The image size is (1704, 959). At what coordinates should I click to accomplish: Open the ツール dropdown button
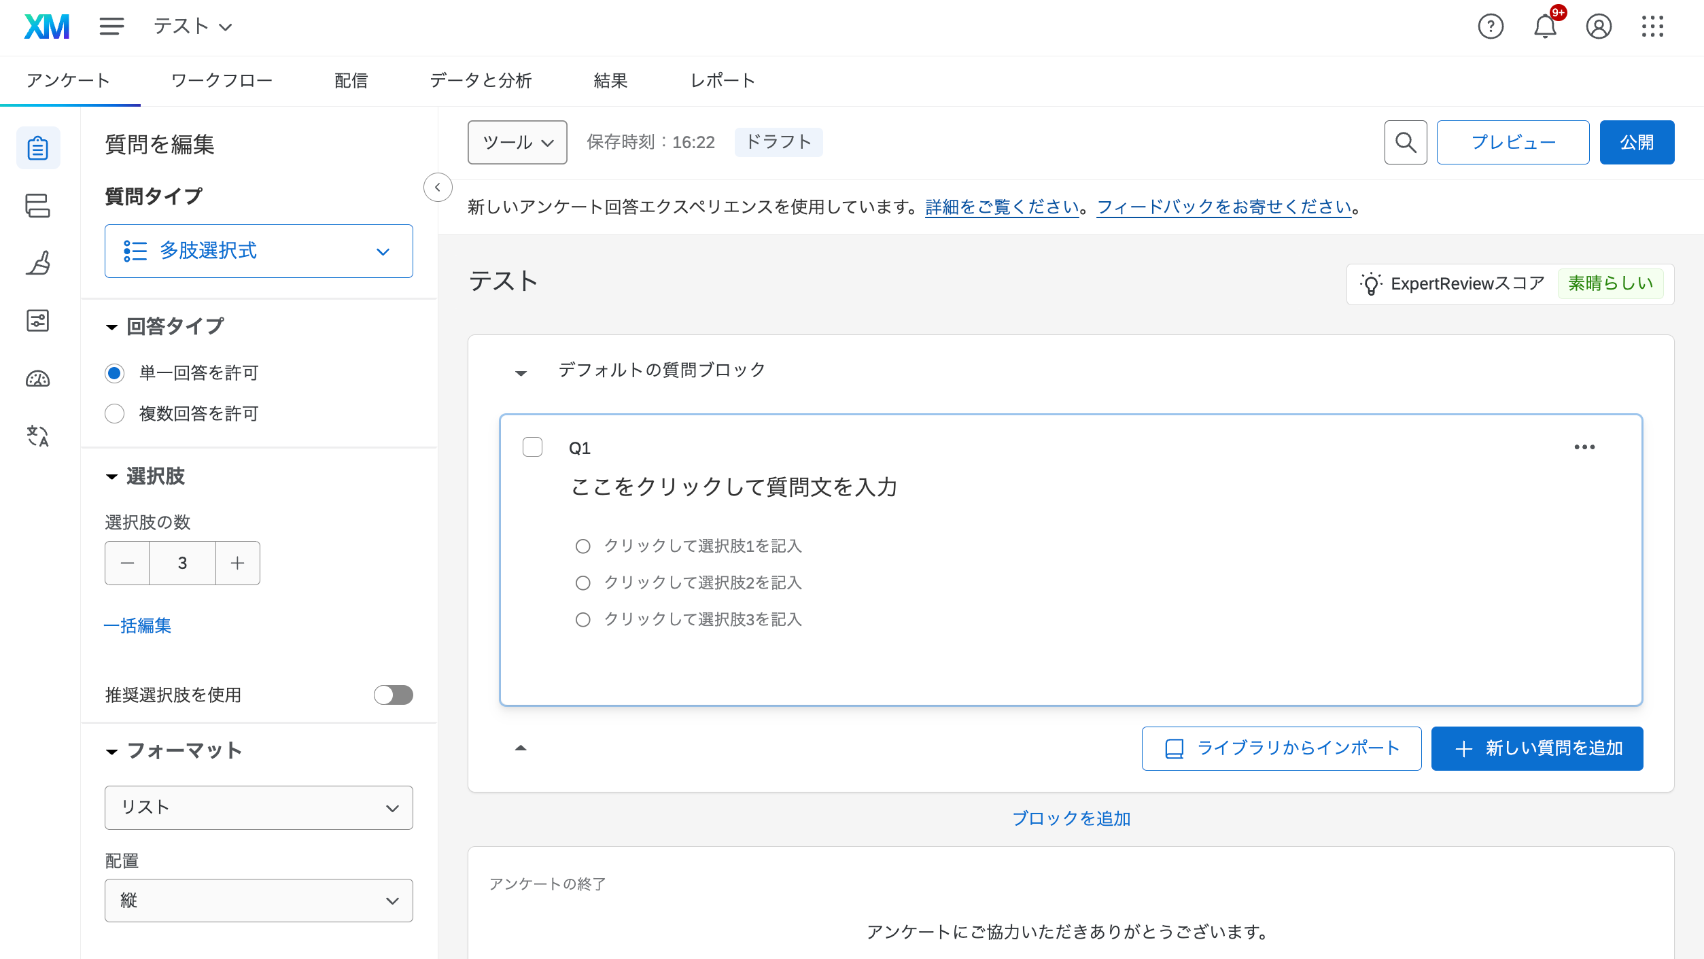click(517, 142)
